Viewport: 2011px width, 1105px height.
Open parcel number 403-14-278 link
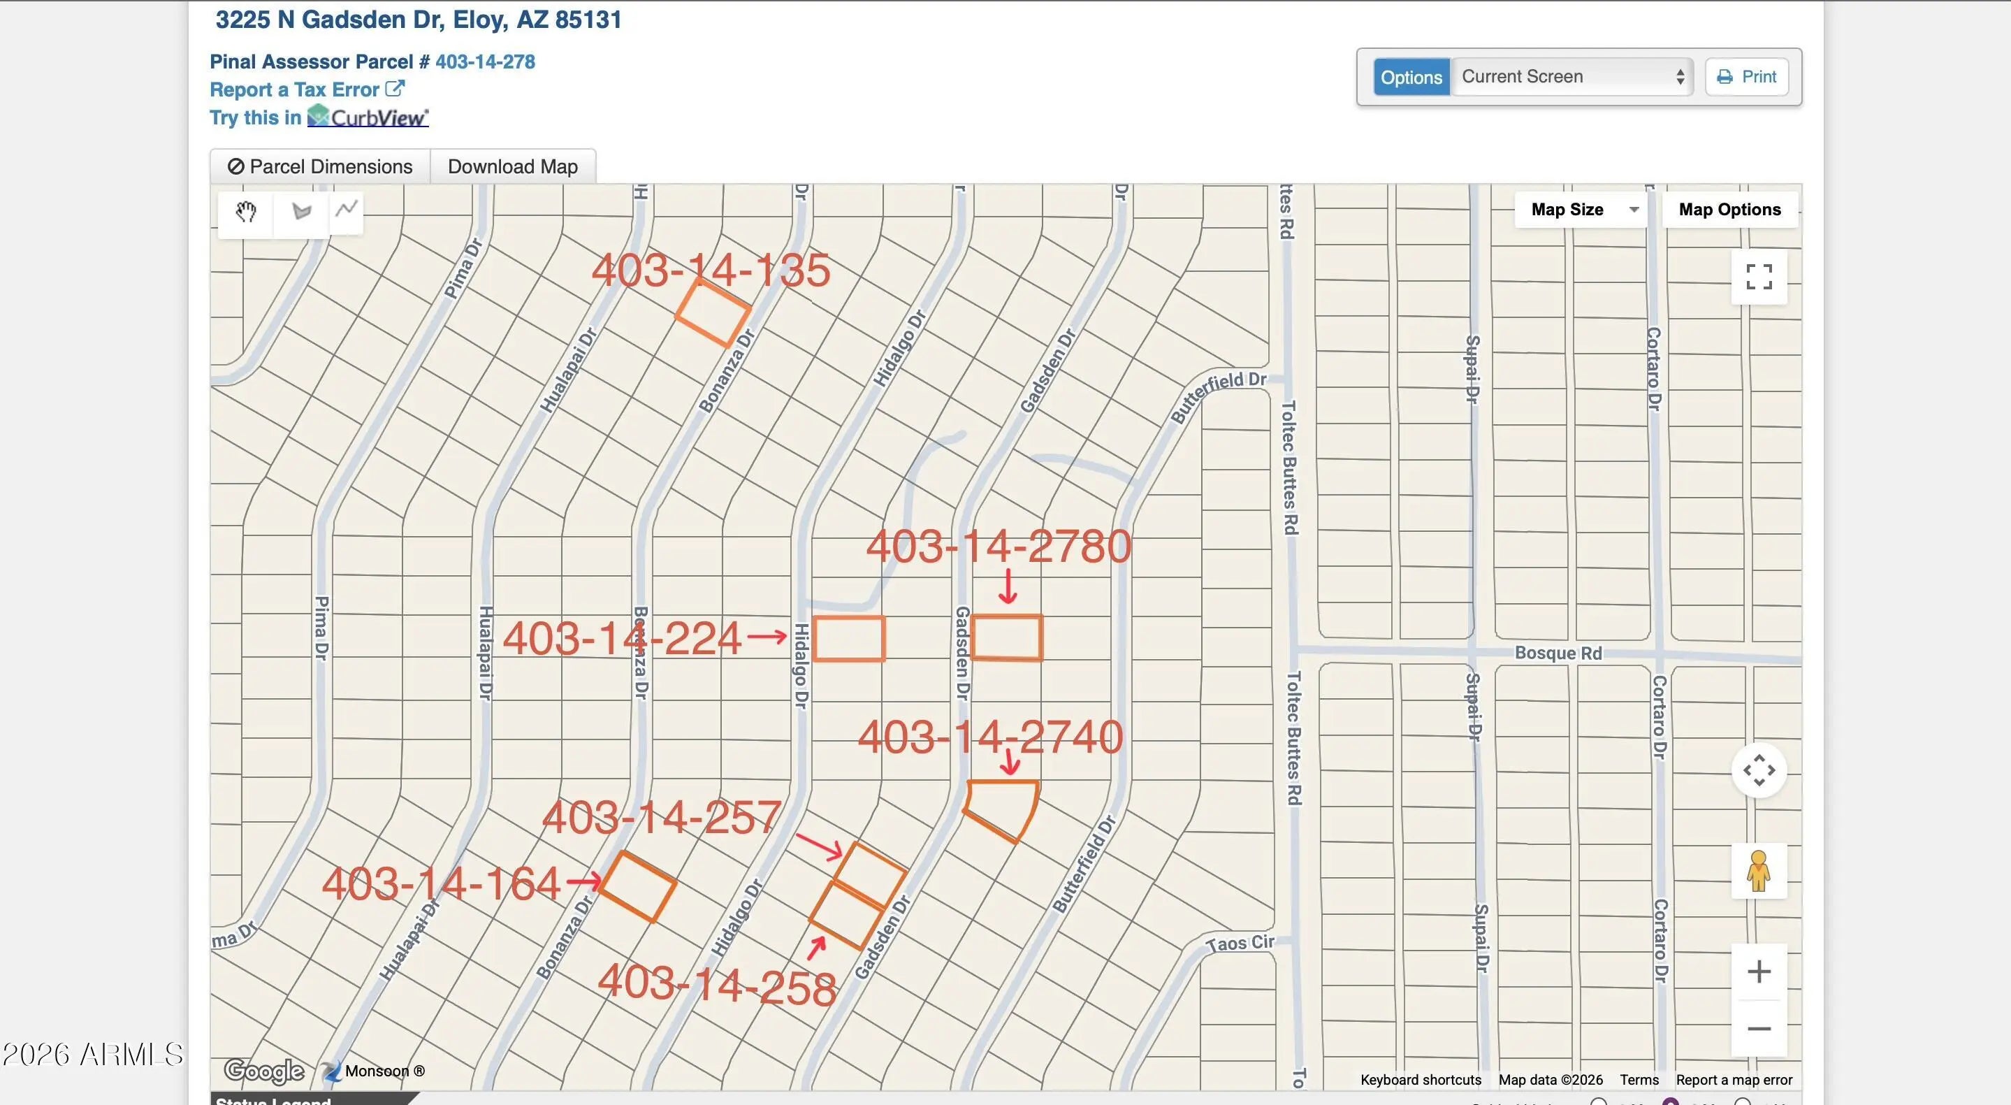pyautogui.click(x=485, y=62)
